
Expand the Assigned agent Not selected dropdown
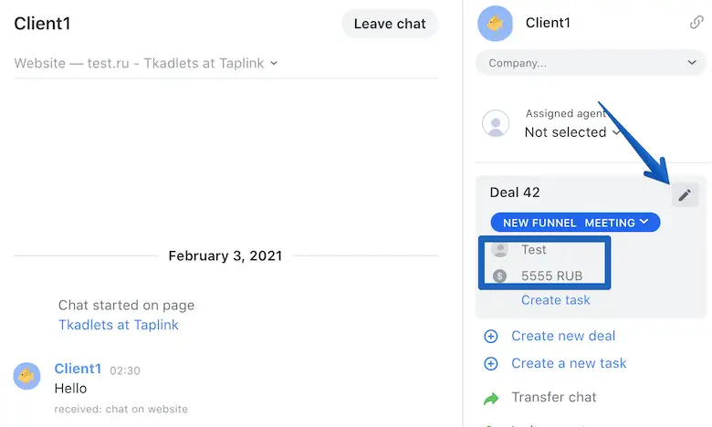[572, 132]
